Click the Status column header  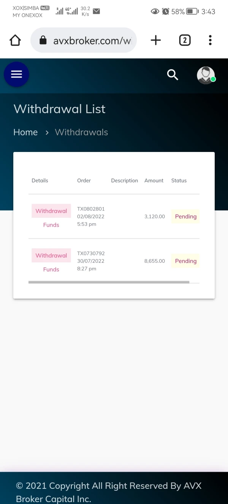tap(179, 180)
